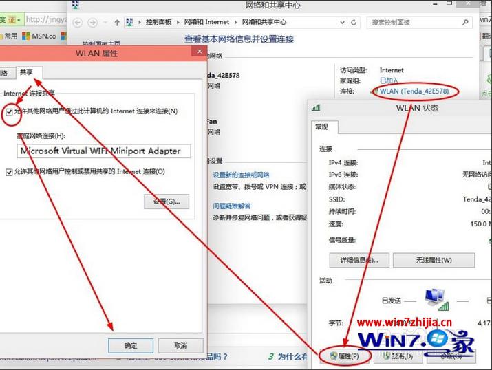Click the Back arrow in Network Sharing Center
Image resolution: width=492 pixels, height=370 pixels.
[x=78, y=23]
